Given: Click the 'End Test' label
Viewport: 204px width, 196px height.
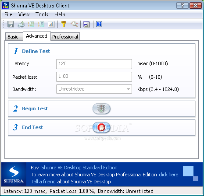Looking at the screenshot, I should (32, 127).
